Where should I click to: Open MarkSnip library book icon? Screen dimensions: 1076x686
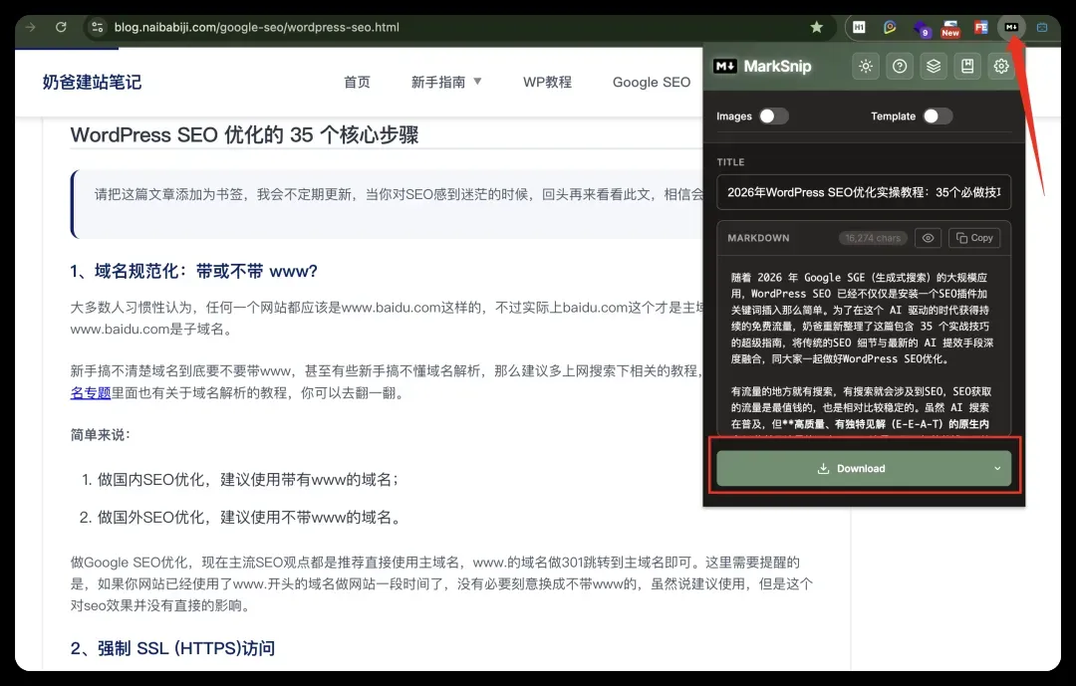pyautogui.click(x=967, y=67)
